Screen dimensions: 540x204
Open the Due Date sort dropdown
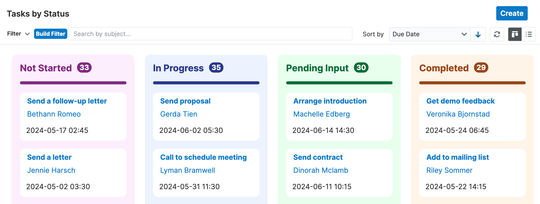(x=429, y=34)
